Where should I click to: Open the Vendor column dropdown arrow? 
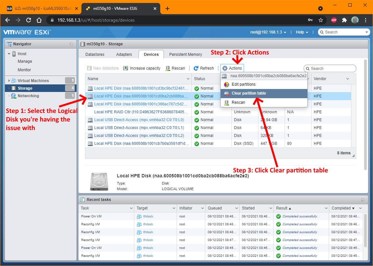tap(348, 79)
